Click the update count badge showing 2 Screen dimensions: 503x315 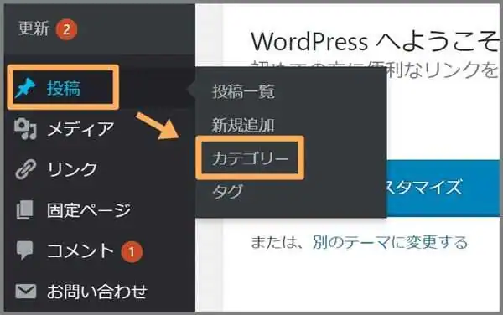[x=67, y=30]
